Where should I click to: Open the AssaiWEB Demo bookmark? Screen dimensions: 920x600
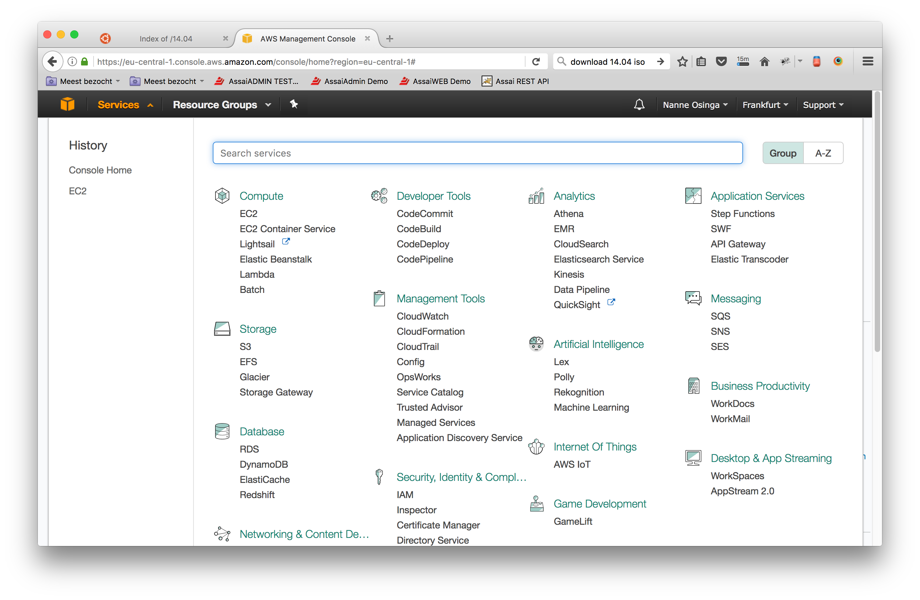pos(435,81)
